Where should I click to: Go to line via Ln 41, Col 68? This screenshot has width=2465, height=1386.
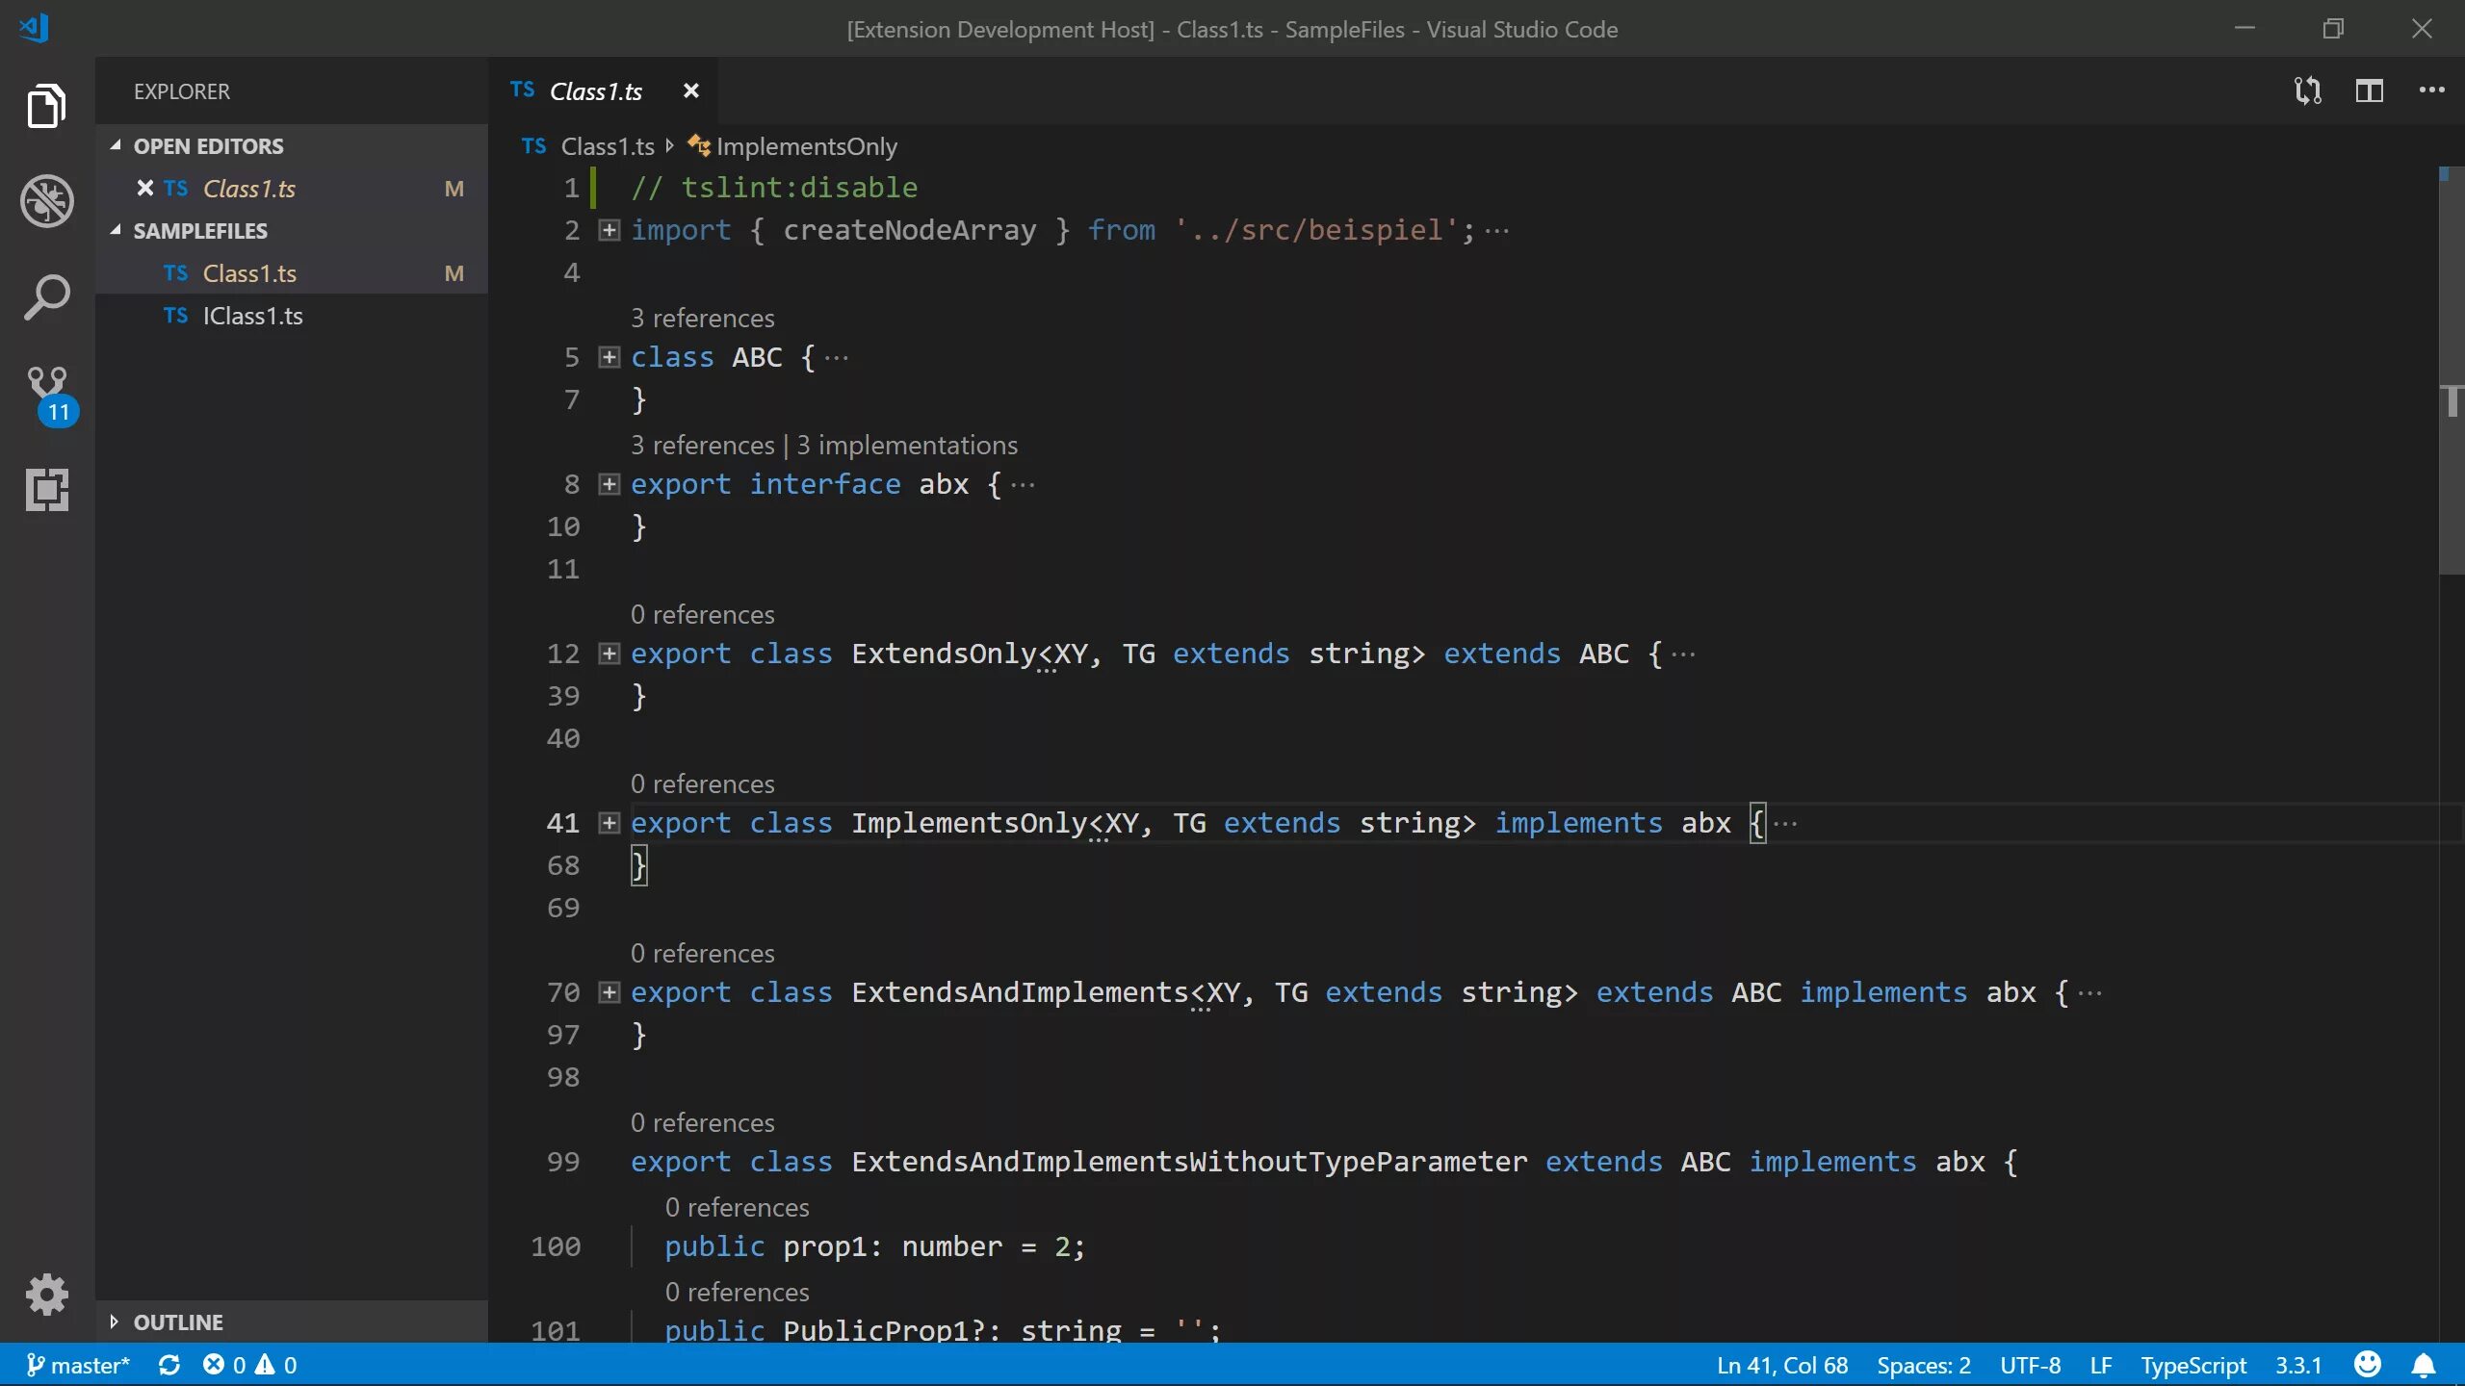pos(1781,1365)
